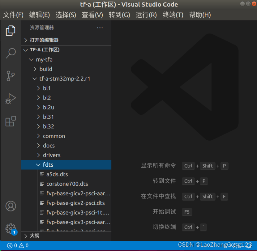
Task: Open the 终端(T) menu
Action: pos(172,15)
